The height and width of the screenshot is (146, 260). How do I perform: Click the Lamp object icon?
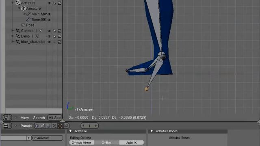pyautogui.click(x=18, y=36)
